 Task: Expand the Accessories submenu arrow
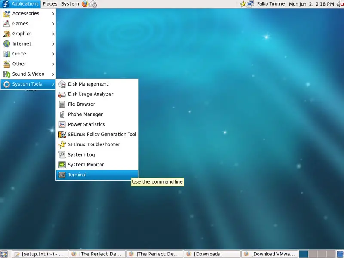click(x=53, y=14)
